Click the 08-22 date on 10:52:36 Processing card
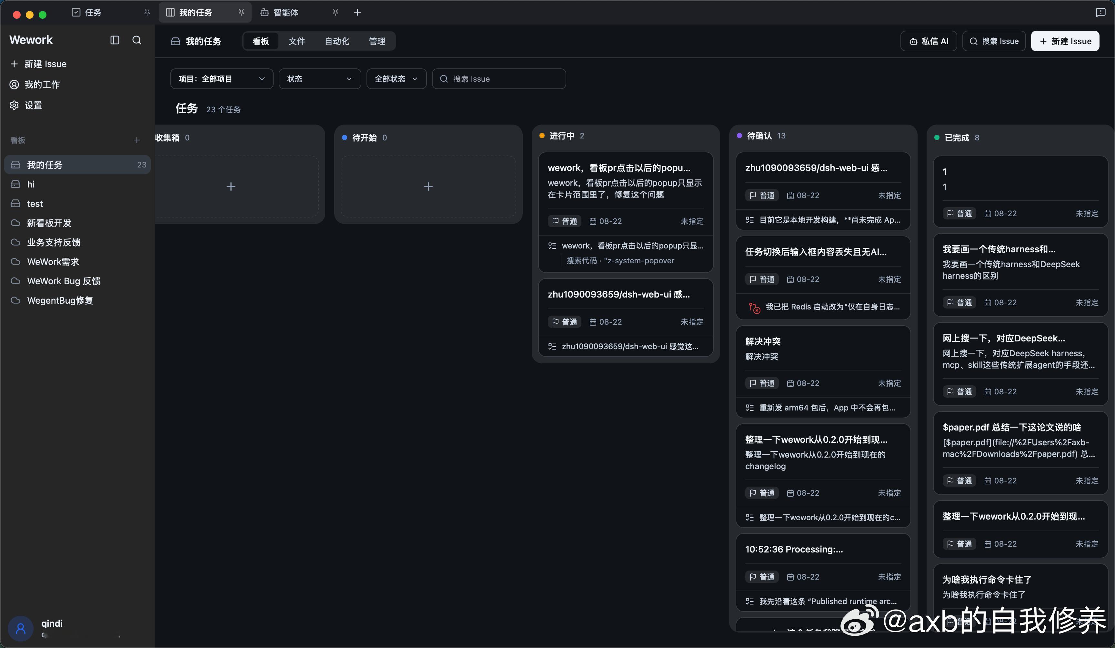Image resolution: width=1115 pixels, height=648 pixels. (803, 577)
